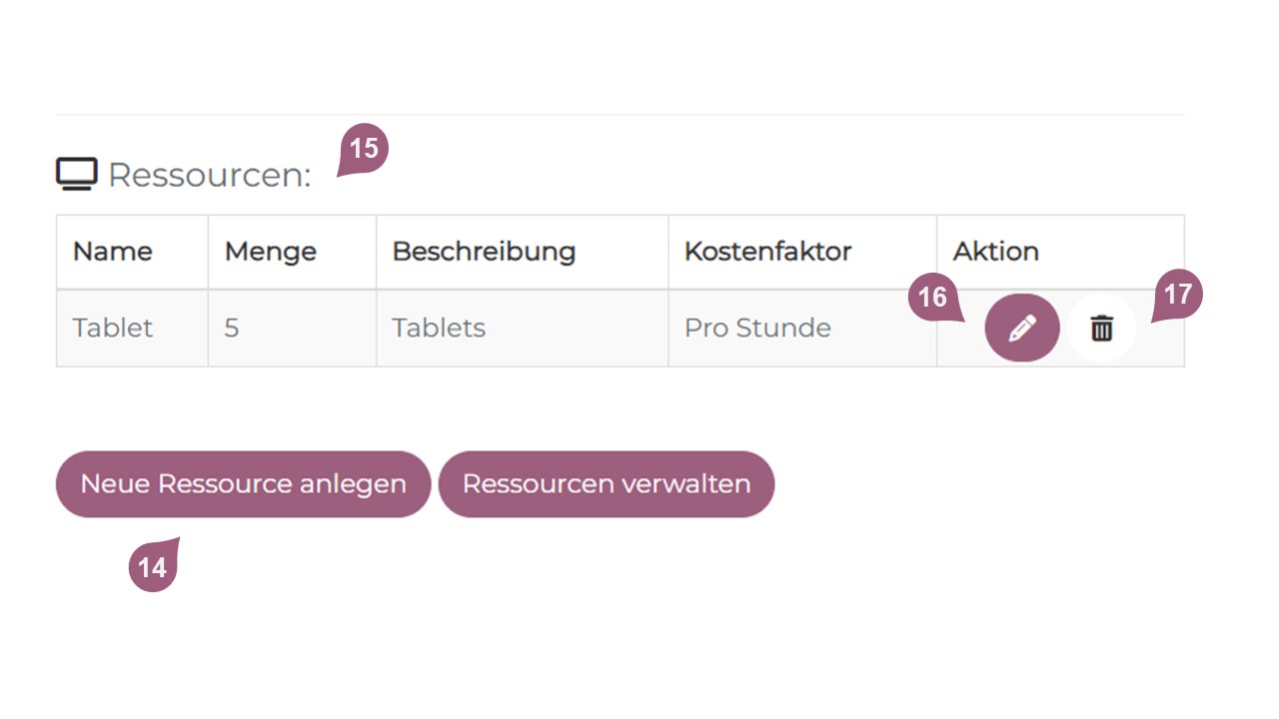Select annotation marker 17
The width and height of the screenshot is (1279, 719).
point(1178,297)
